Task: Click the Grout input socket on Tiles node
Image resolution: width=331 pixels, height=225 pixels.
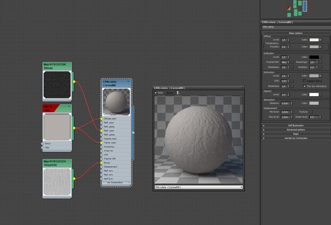Action: coord(42,144)
